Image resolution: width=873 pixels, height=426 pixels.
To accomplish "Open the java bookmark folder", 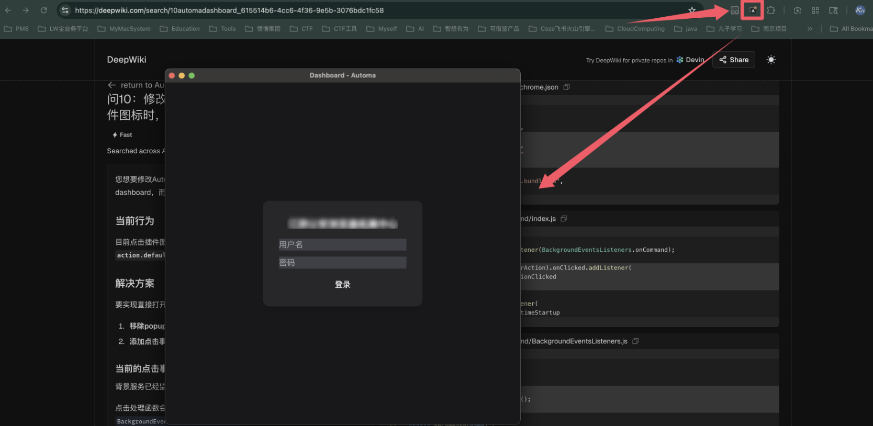I will click(x=686, y=29).
